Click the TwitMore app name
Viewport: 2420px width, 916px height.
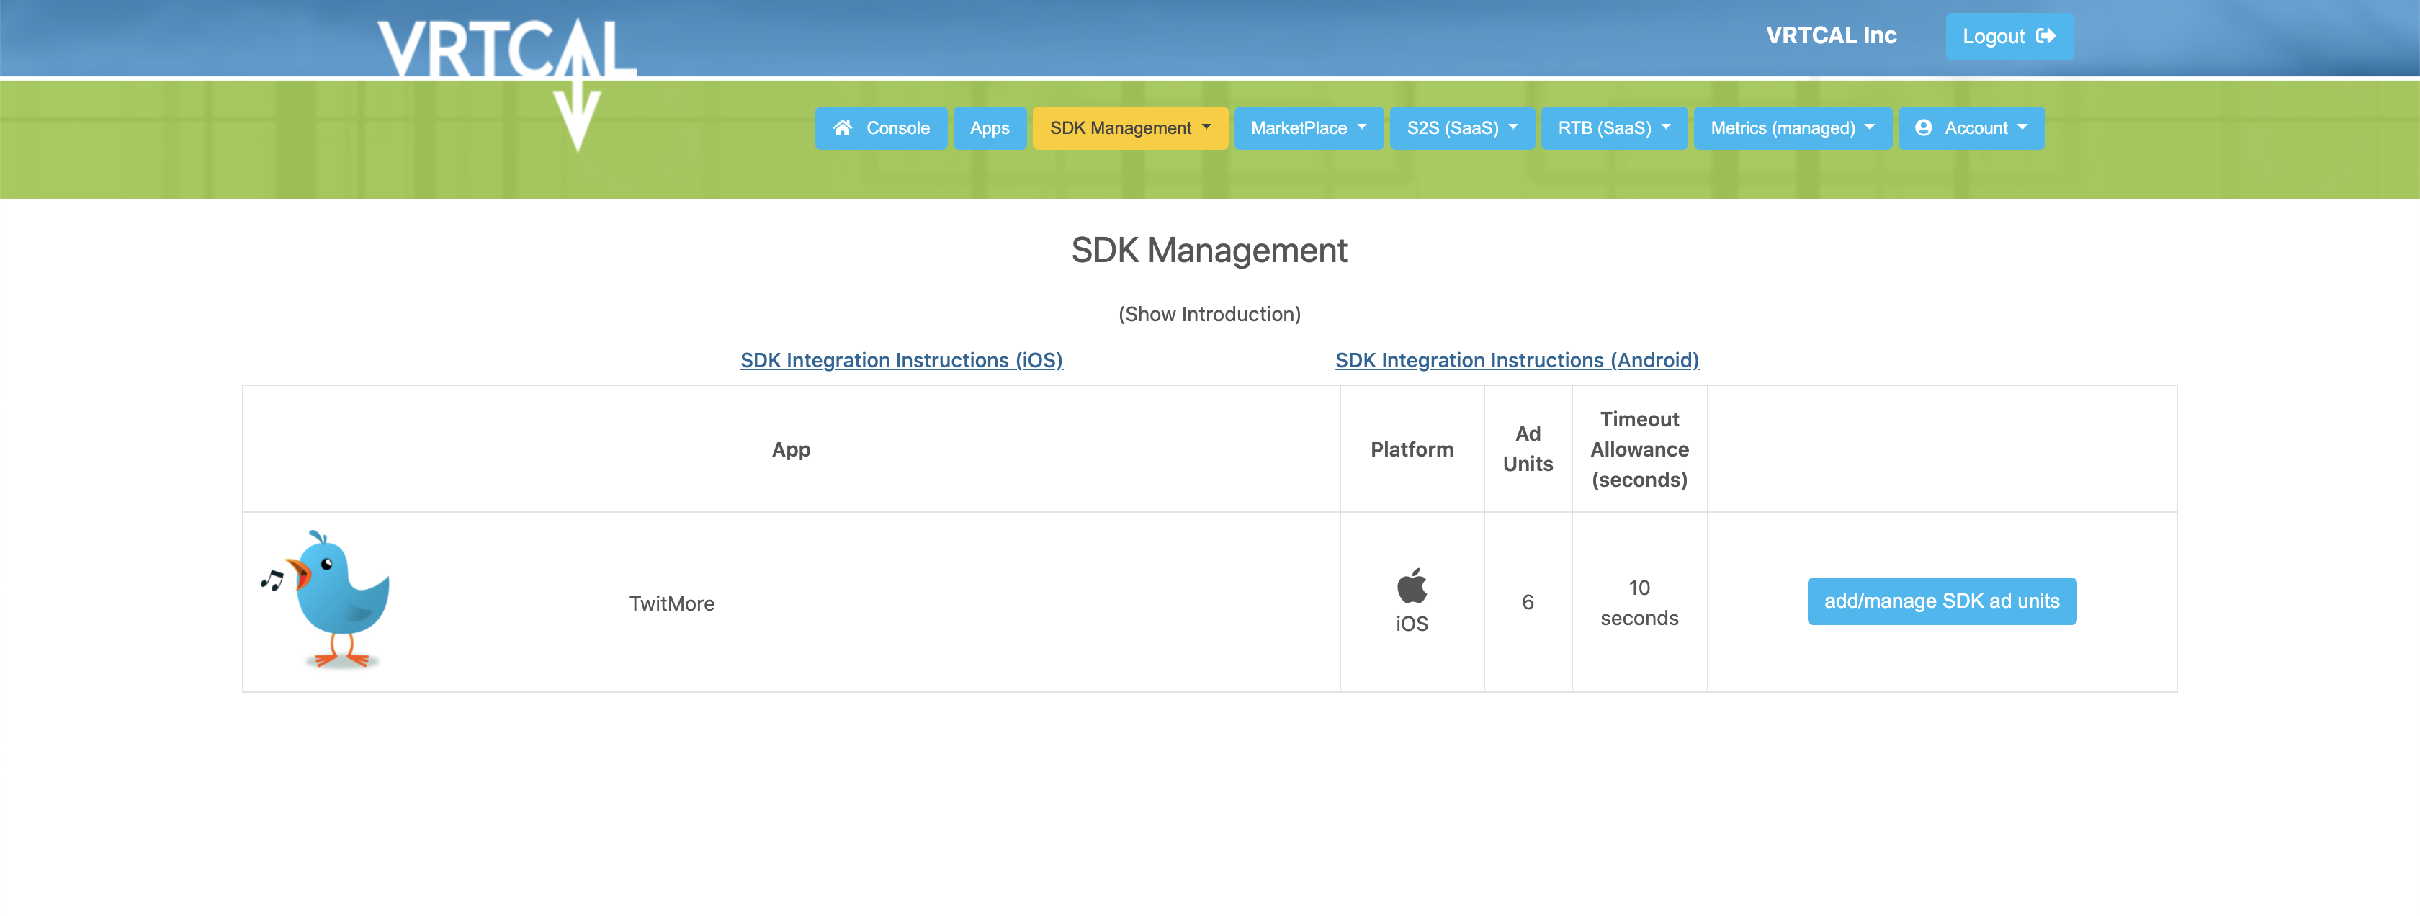pos(672,603)
